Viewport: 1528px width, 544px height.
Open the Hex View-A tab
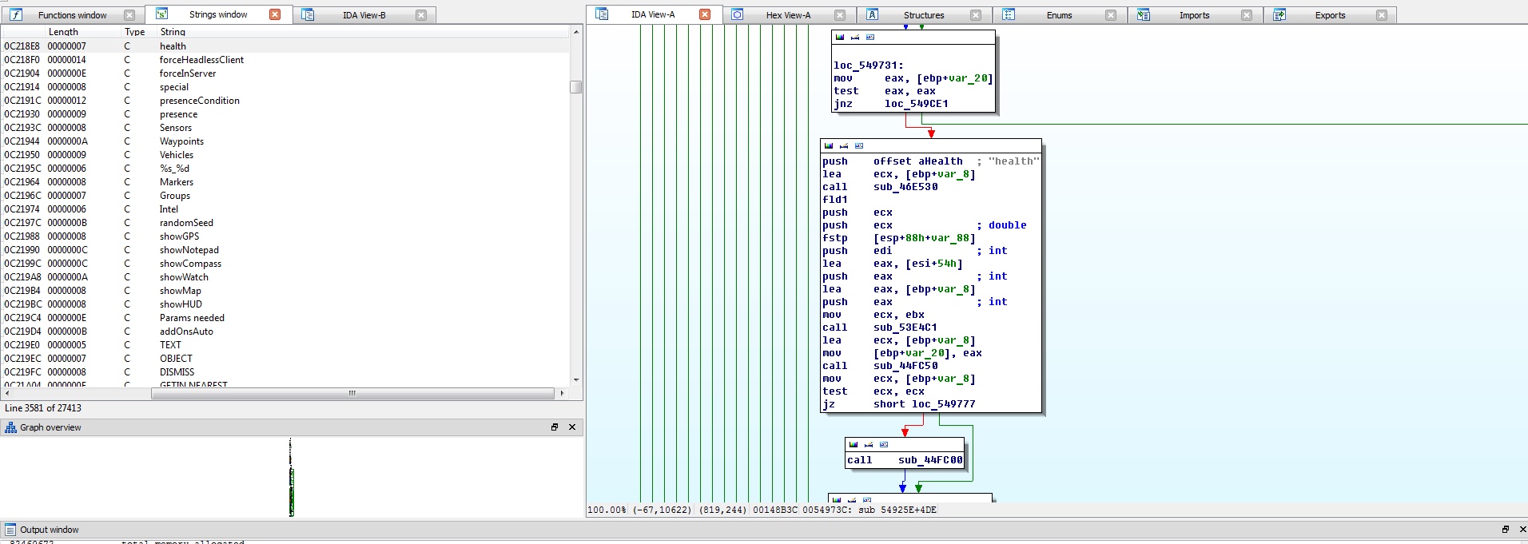pyautogui.click(x=788, y=15)
